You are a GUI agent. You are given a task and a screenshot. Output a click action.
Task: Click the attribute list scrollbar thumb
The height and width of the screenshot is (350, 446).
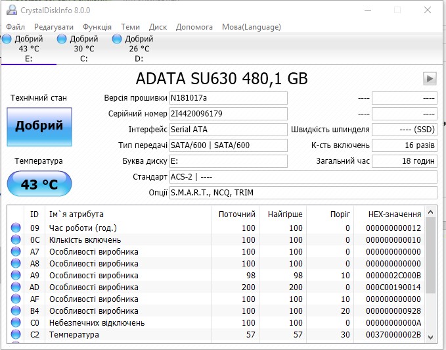(x=431, y=255)
